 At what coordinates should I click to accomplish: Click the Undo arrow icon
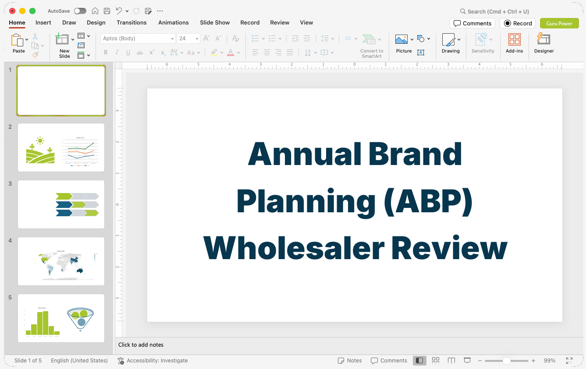coord(119,11)
